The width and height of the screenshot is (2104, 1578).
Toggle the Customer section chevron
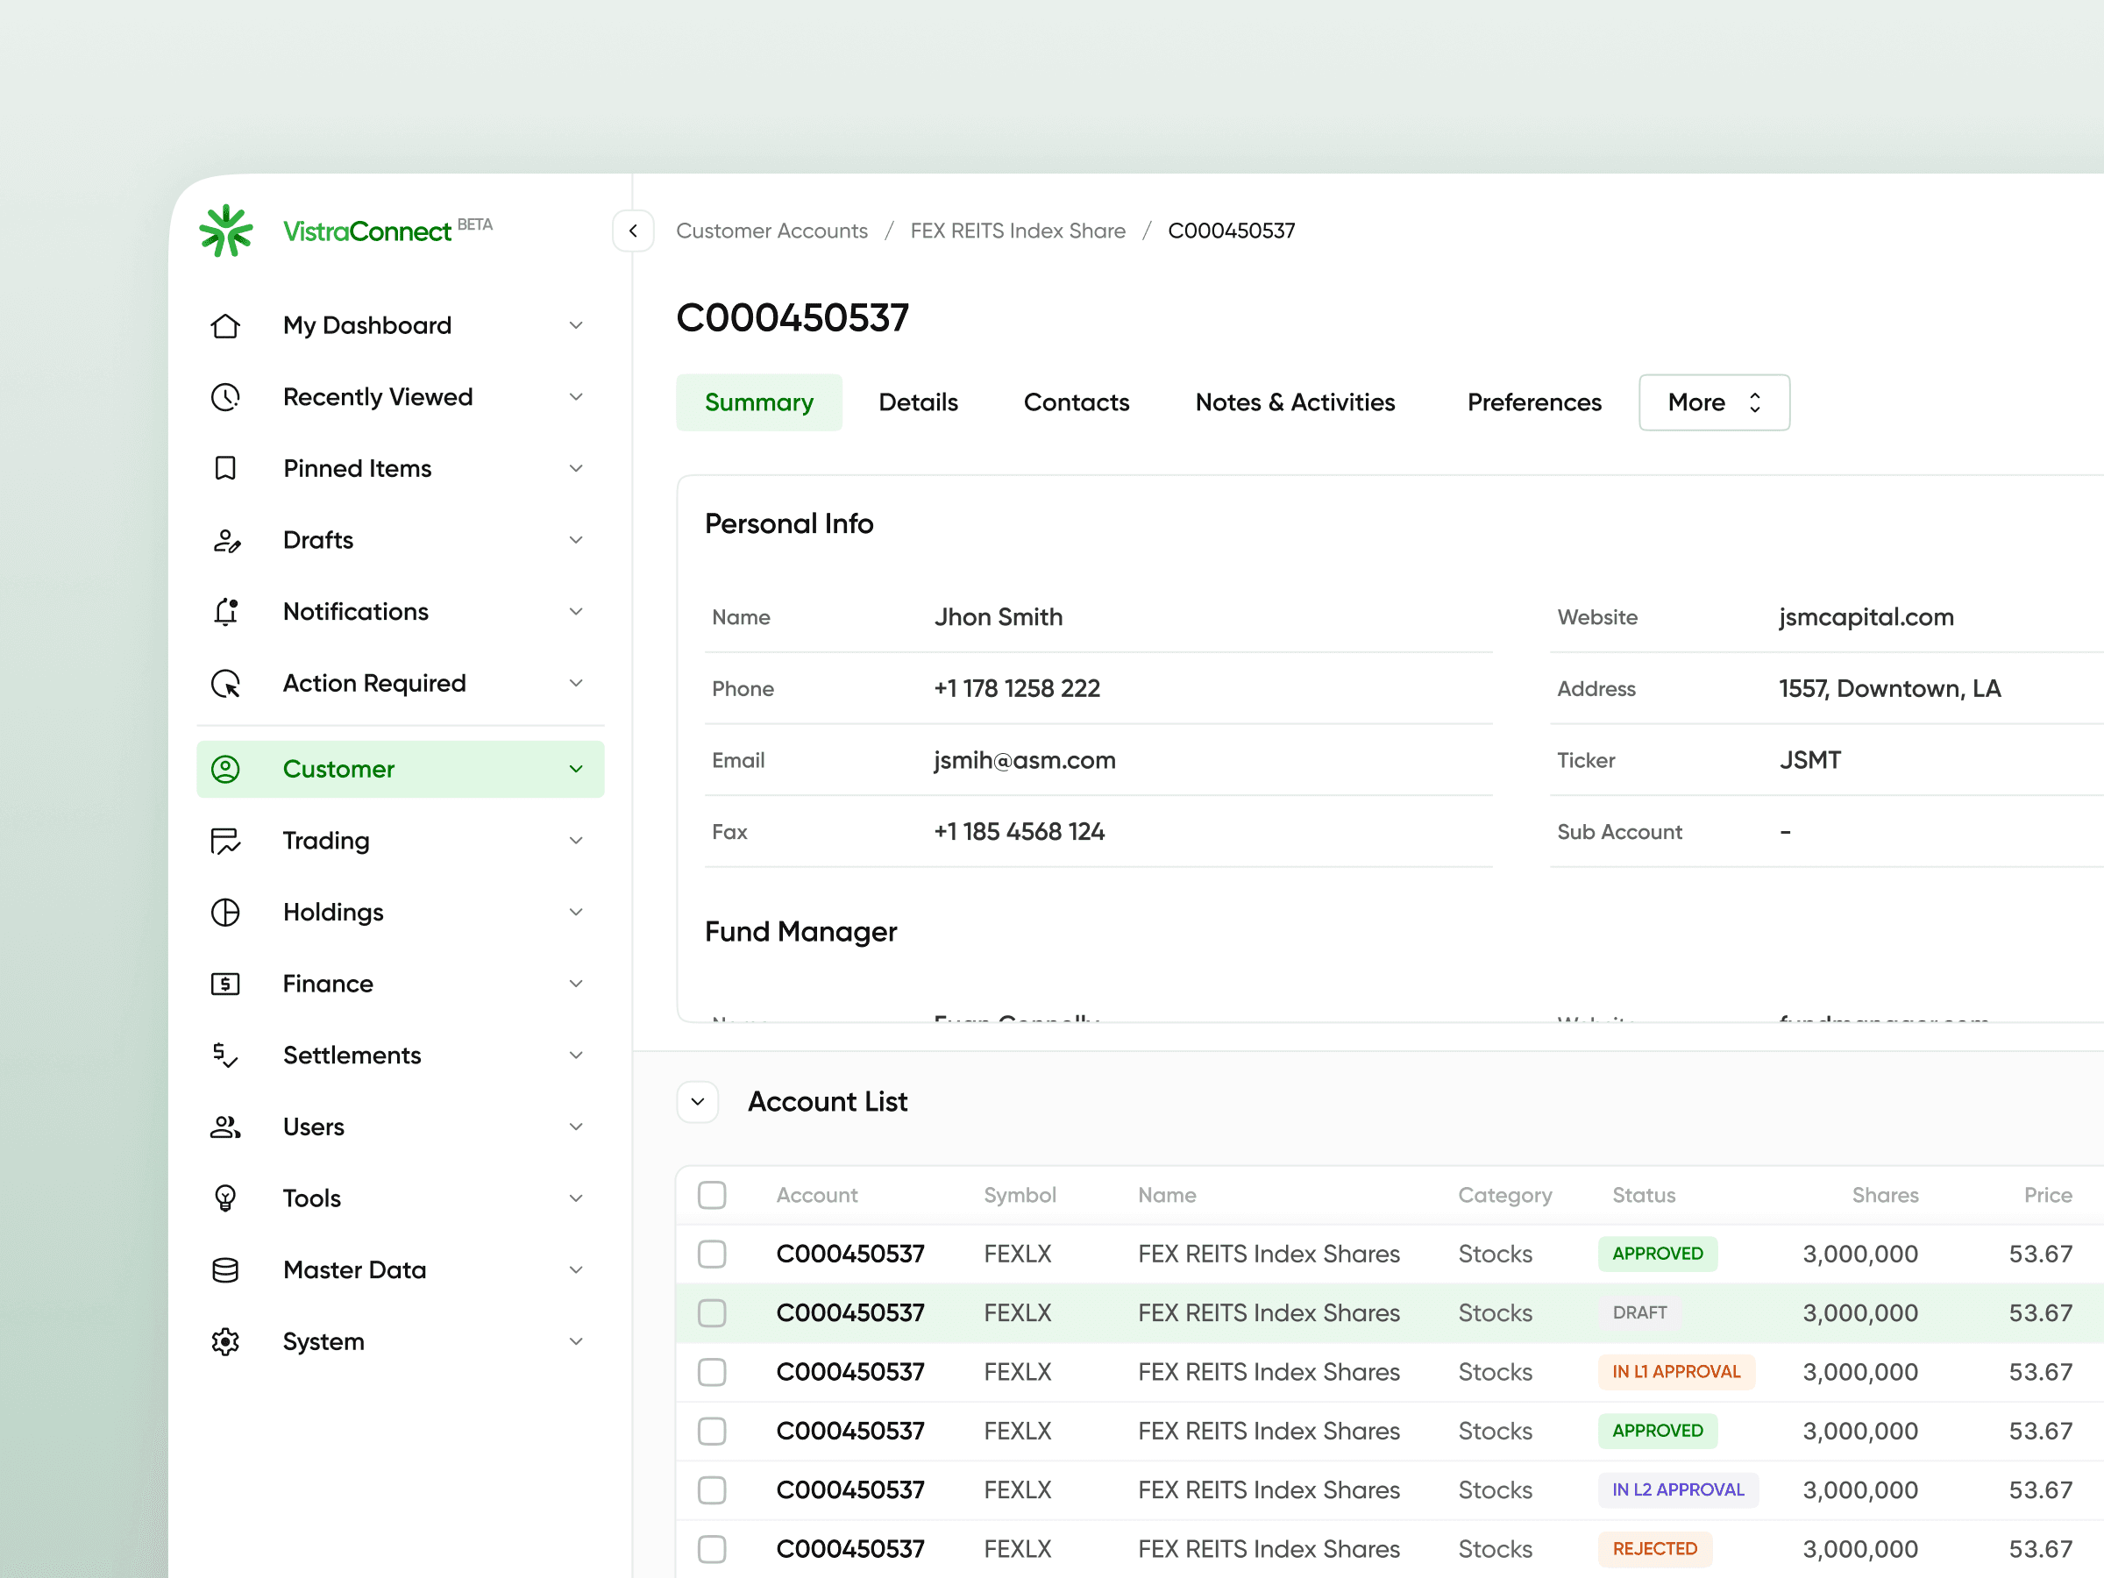pyautogui.click(x=577, y=769)
